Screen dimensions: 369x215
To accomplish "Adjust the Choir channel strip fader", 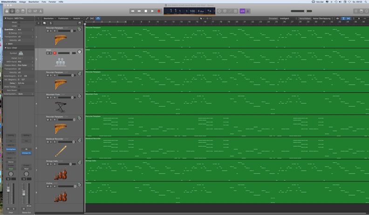I will coord(8,189).
